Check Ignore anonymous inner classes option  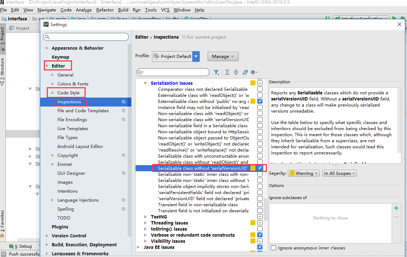273,248
